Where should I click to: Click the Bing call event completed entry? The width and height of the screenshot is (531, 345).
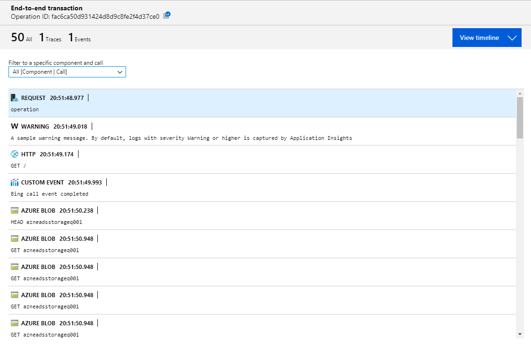coord(50,193)
